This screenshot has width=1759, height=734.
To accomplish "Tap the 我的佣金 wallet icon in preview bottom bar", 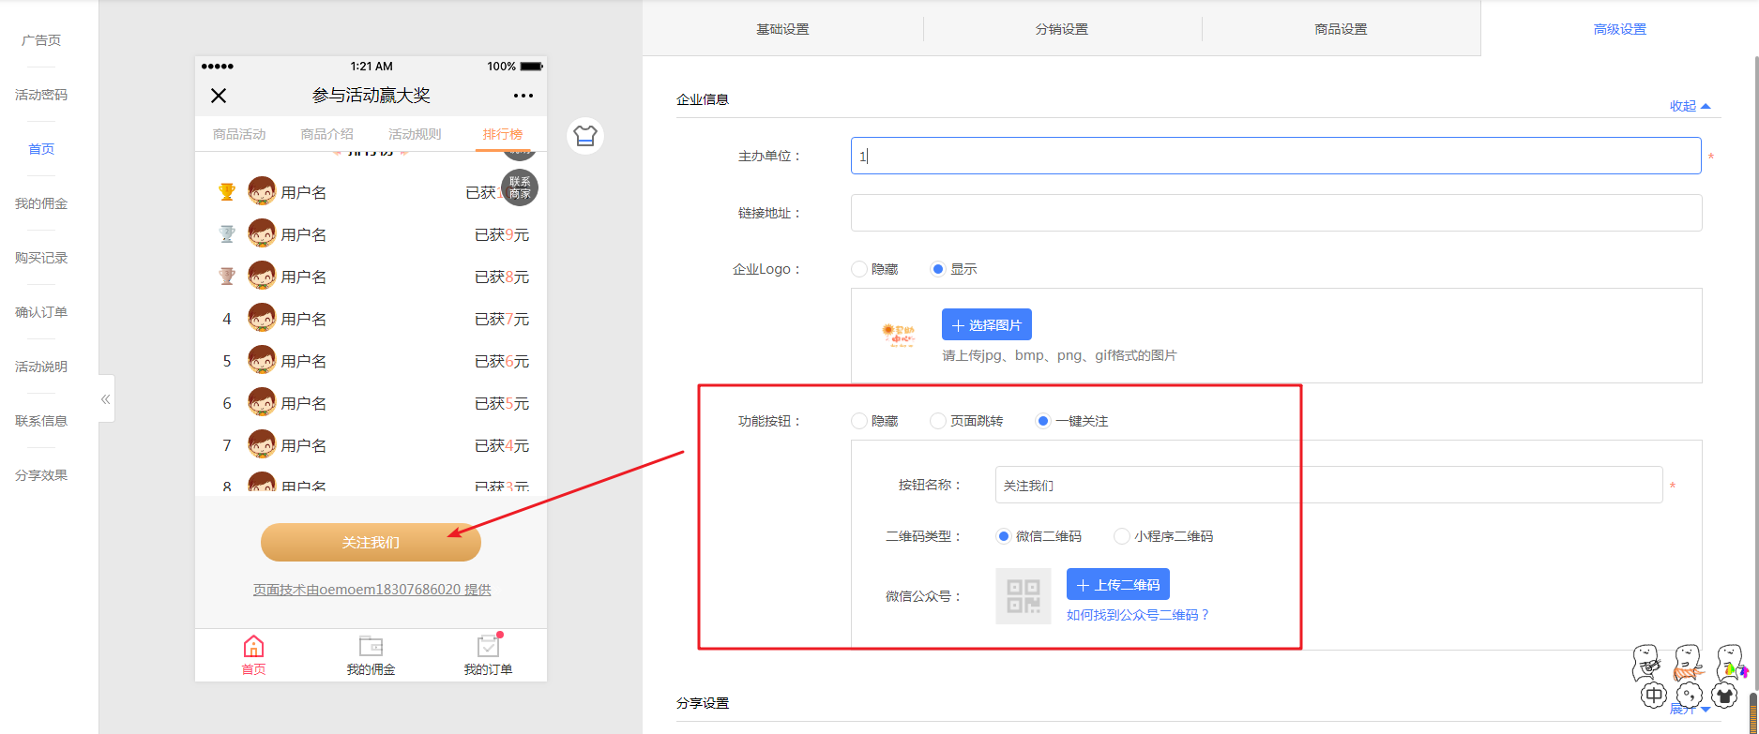I will click(x=371, y=647).
